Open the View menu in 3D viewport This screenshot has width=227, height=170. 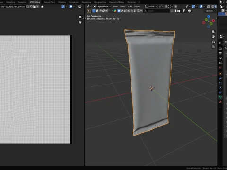[x=115, y=7]
